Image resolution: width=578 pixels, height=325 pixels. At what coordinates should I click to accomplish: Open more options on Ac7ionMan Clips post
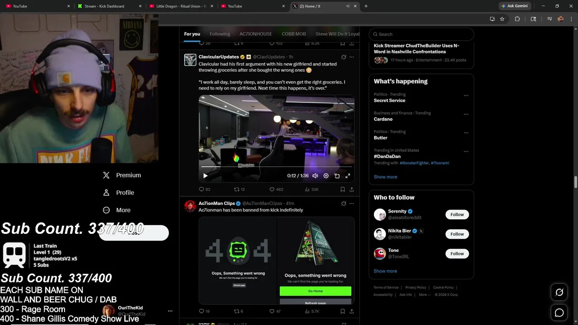tap(352, 204)
